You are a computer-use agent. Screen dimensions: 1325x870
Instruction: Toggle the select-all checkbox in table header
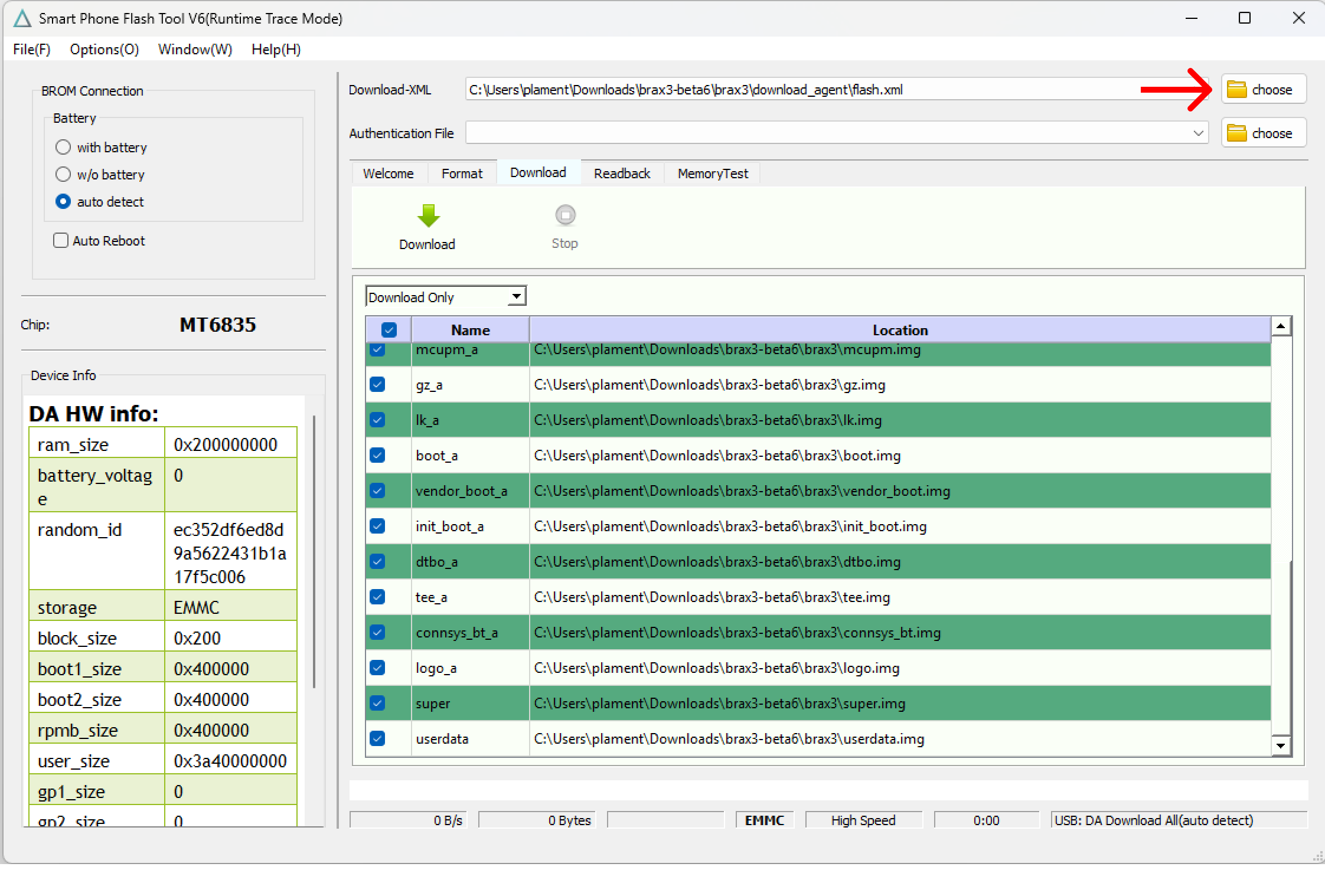[389, 330]
